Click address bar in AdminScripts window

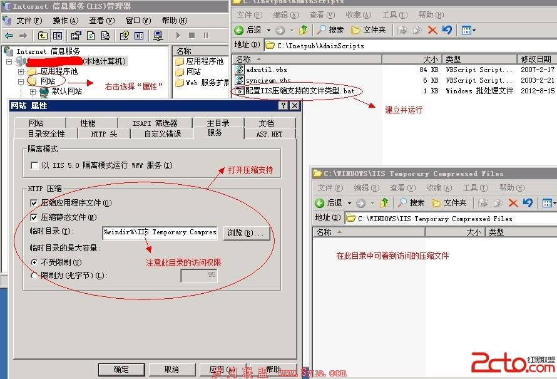tap(411, 46)
